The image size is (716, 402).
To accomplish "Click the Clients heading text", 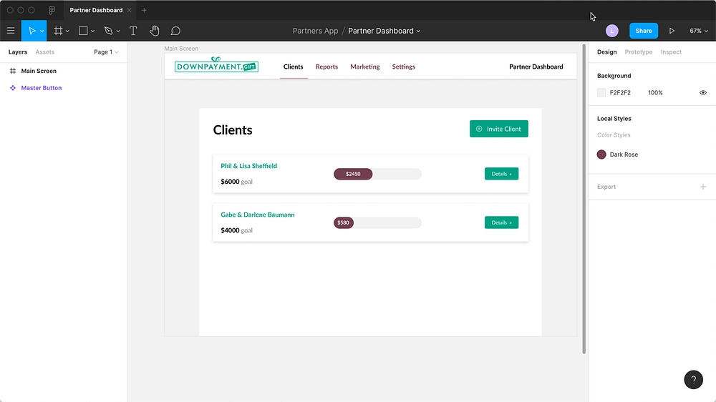I will coord(233,129).
